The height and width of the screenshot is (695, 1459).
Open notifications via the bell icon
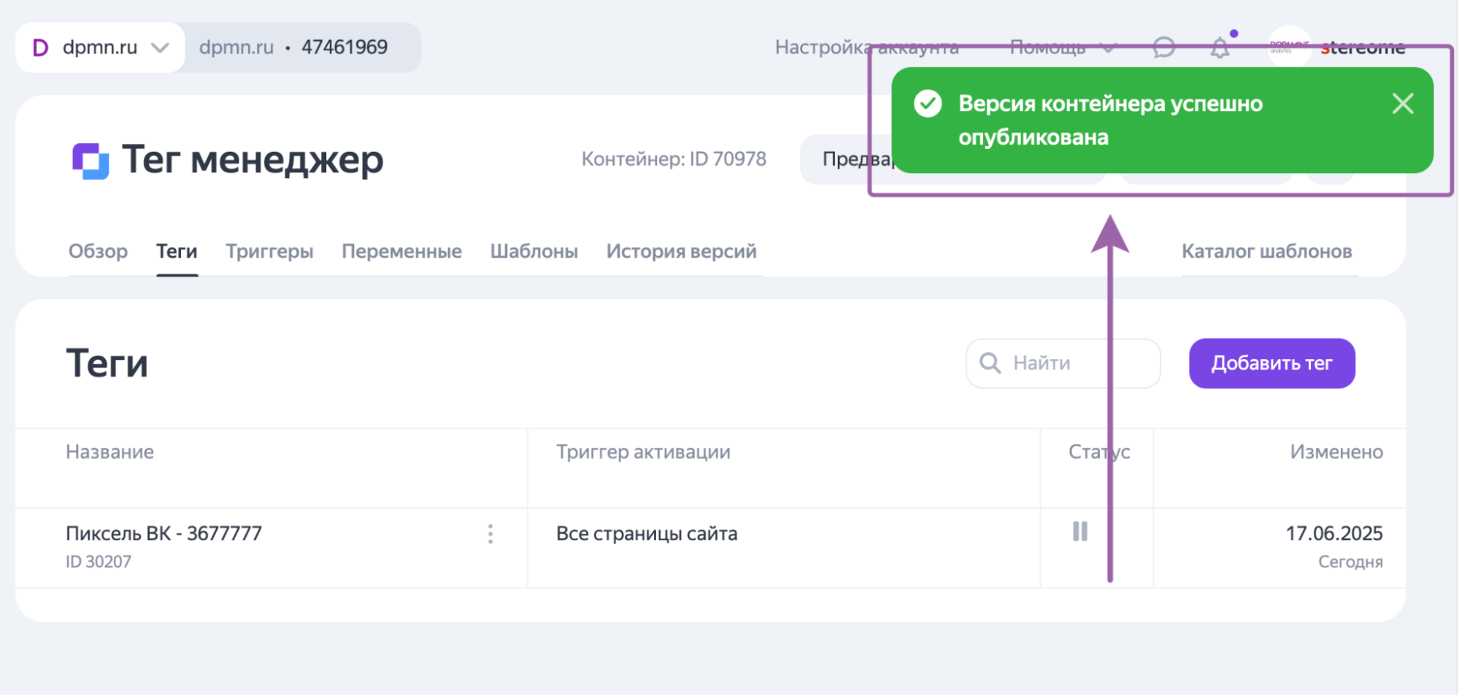click(x=1220, y=48)
